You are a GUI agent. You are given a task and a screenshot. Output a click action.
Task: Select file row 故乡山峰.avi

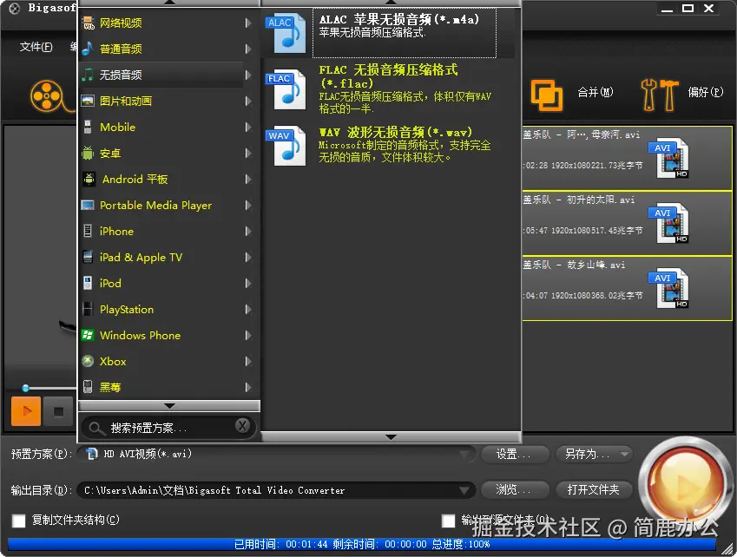pos(627,288)
